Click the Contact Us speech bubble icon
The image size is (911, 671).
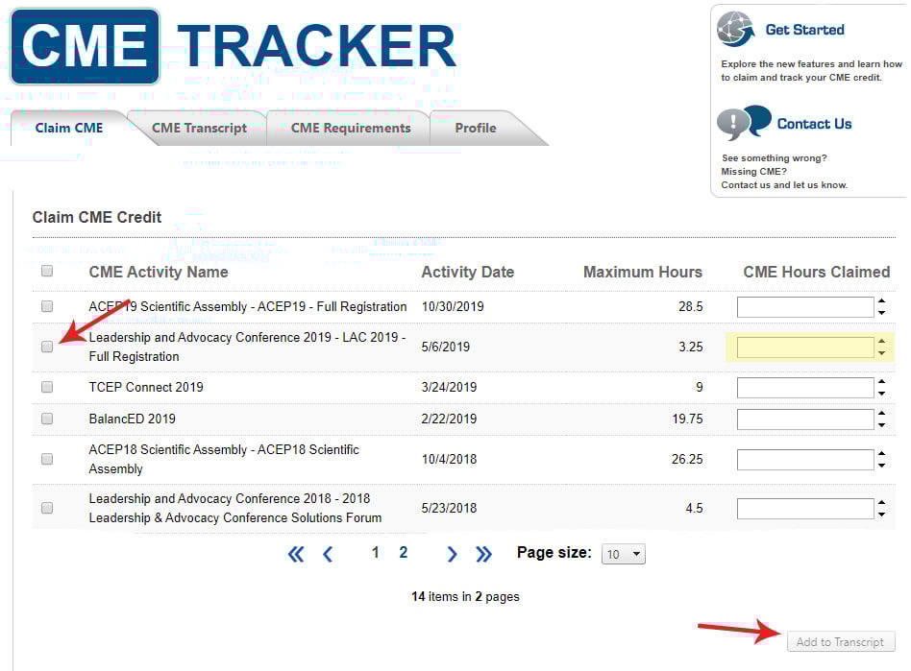[743, 123]
